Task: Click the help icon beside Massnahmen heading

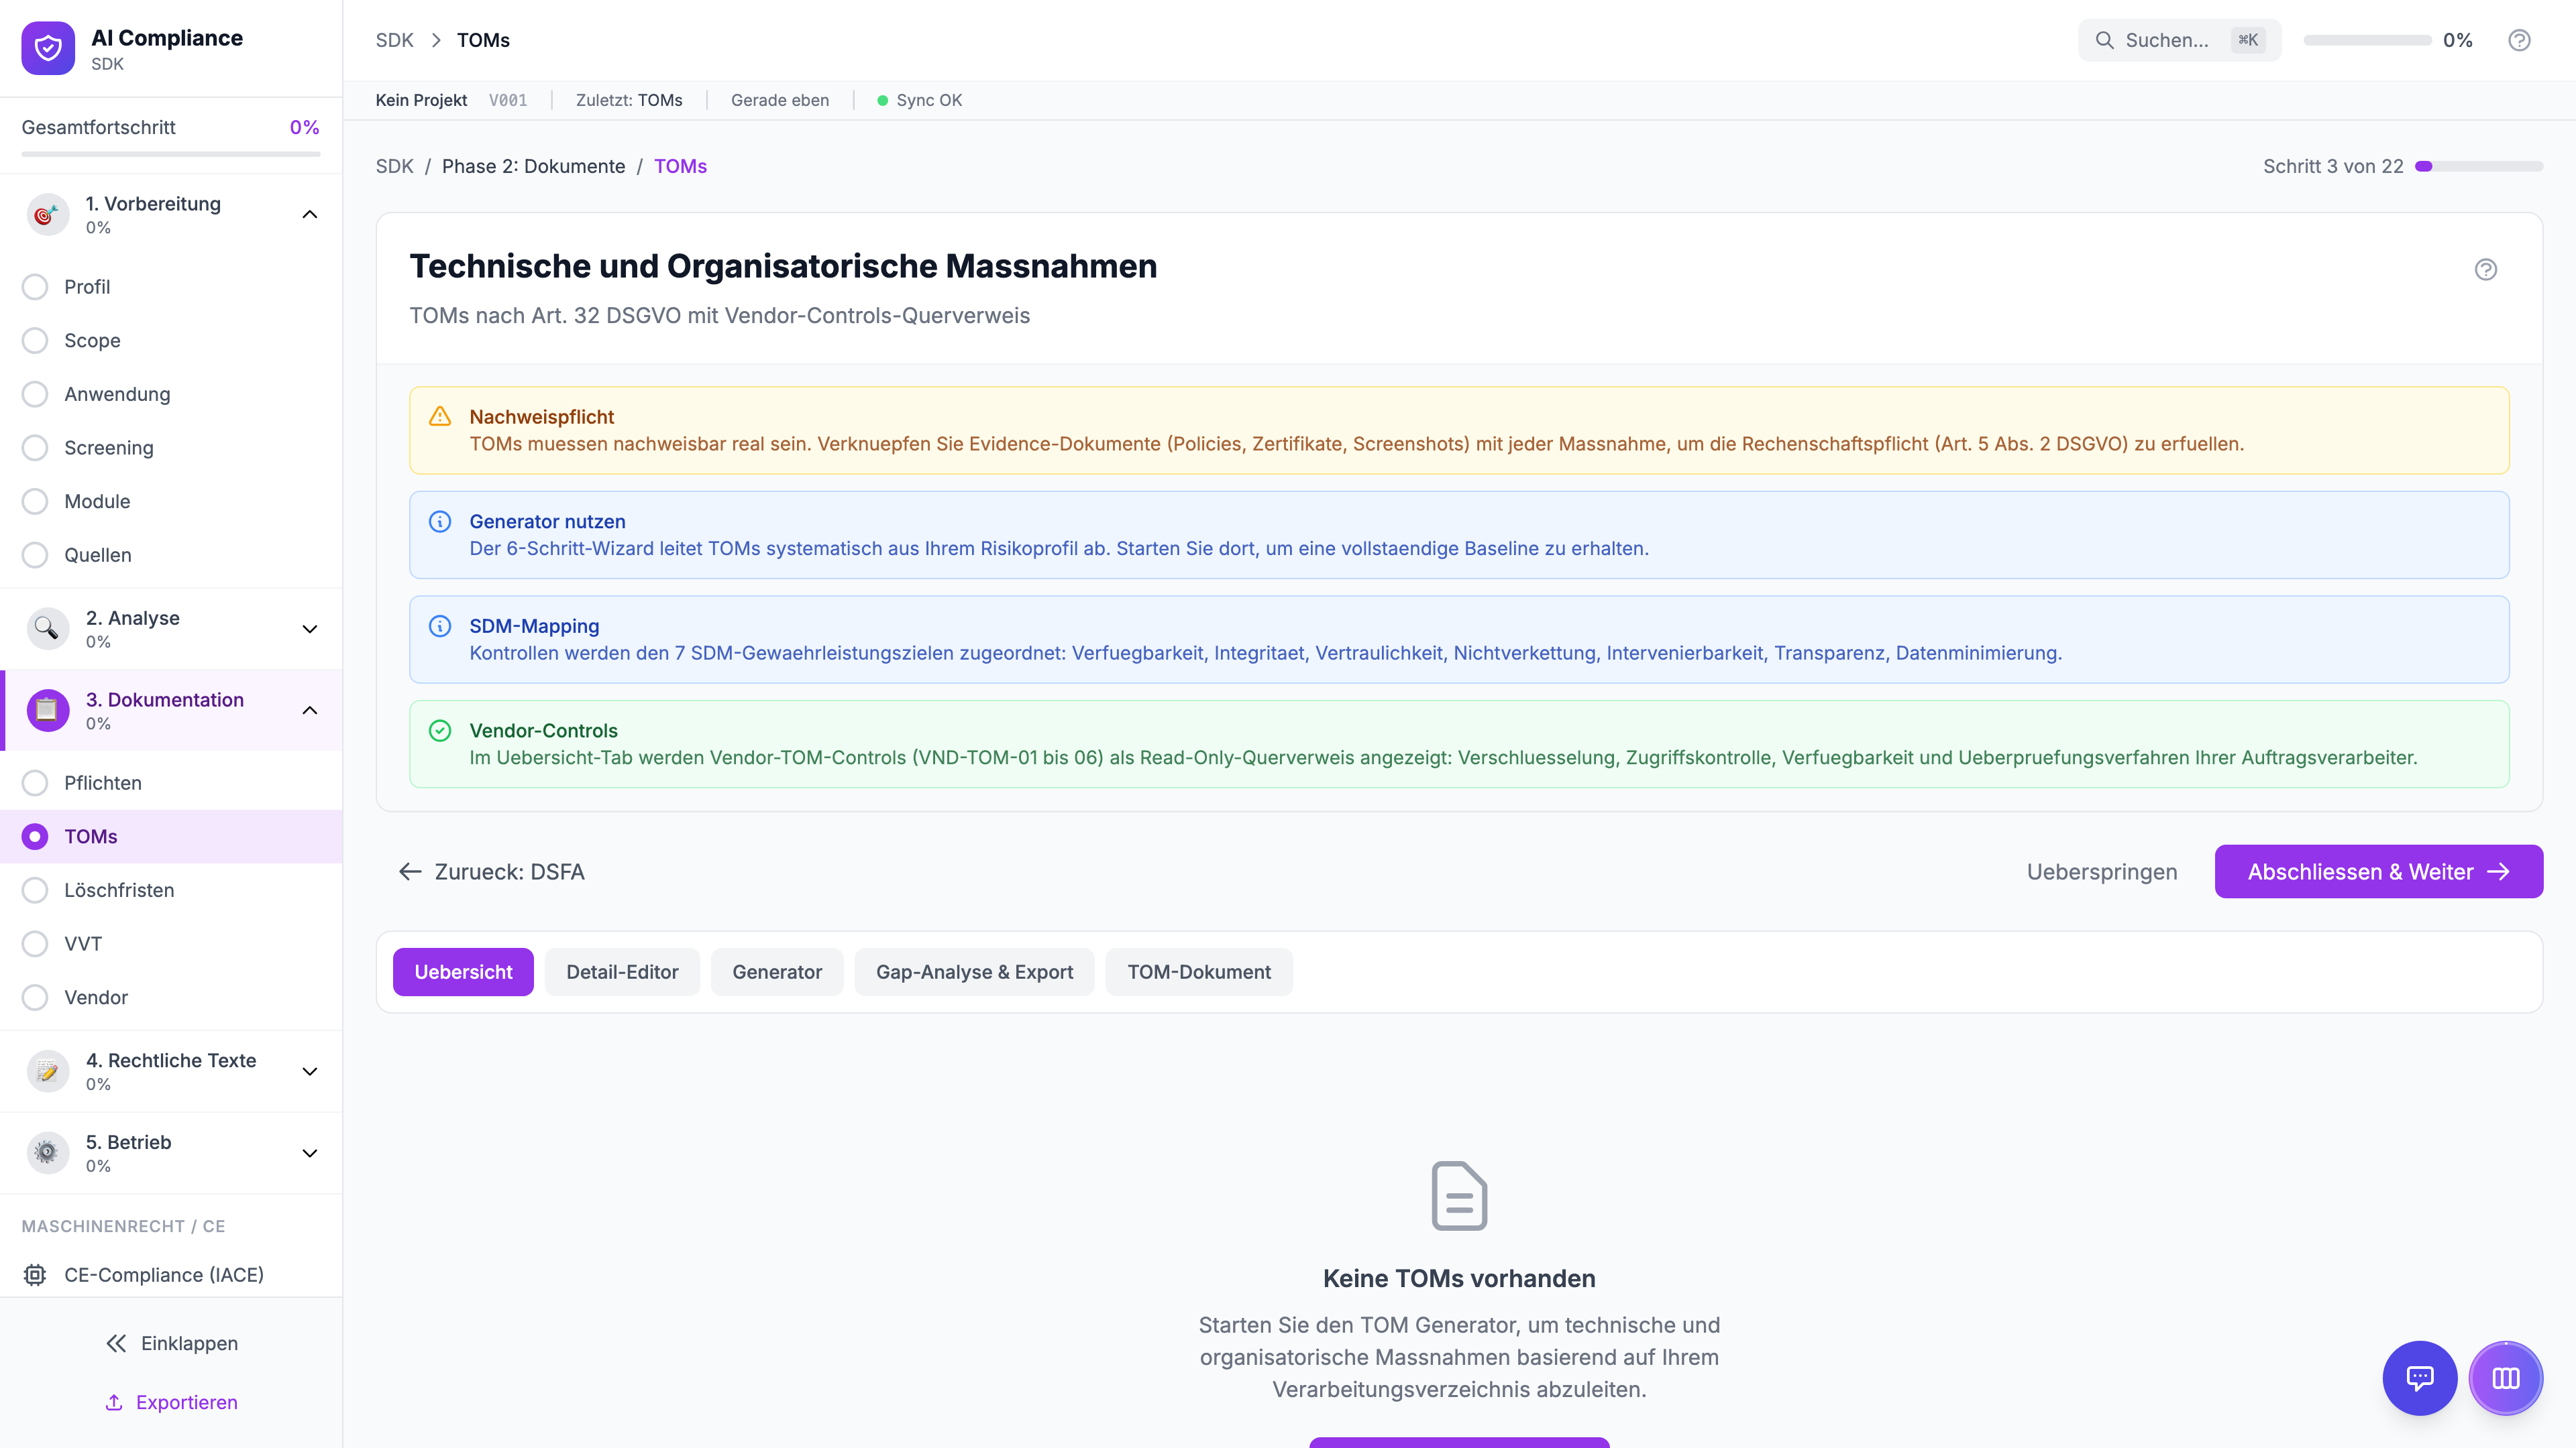Action: point(2485,269)
